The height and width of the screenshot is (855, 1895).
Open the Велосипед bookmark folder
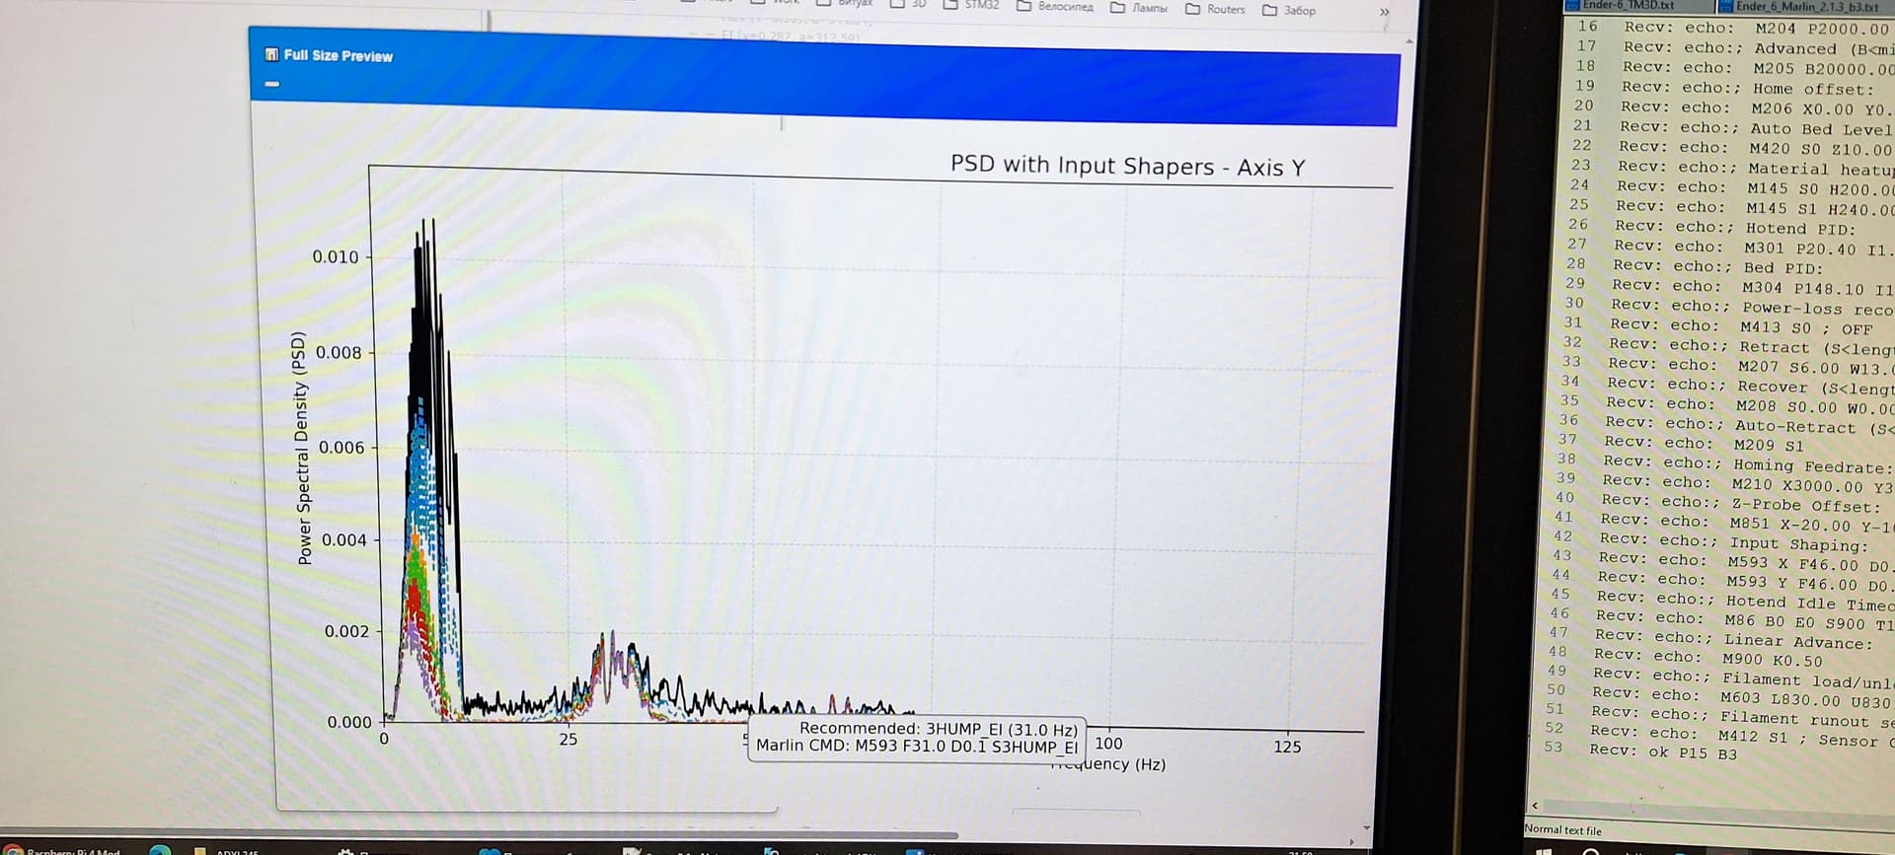tap(1055, 7)
